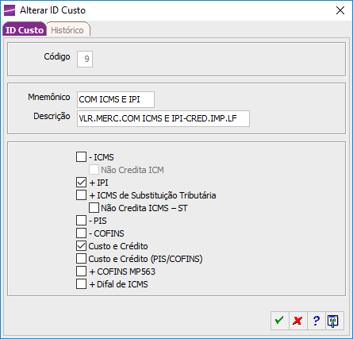Image resolution: width=353 pixels, height=339 pixels.
Task: Enable the - PIS checkbox
Action: (x=81, y=221)
